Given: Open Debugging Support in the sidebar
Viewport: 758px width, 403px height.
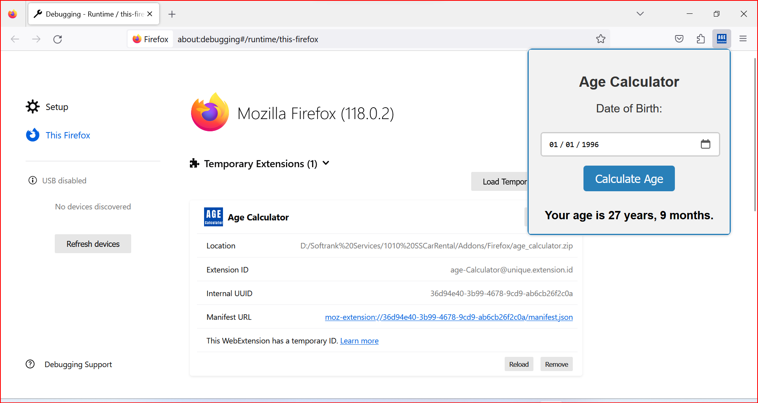Looking at the screenshot, I should [78, 364].
